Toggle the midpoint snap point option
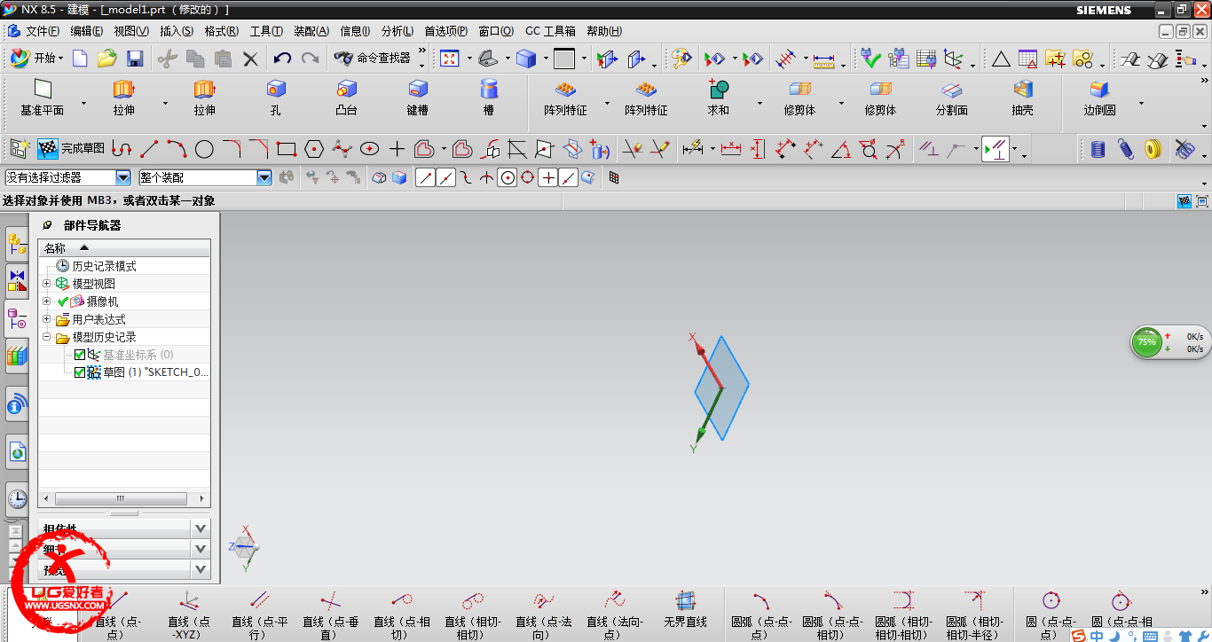 [x=446, y=177]
